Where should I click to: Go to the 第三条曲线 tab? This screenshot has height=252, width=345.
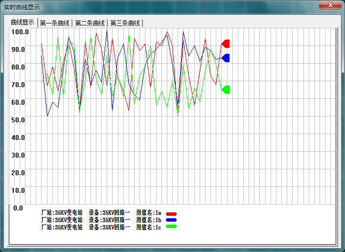[125, 23]
